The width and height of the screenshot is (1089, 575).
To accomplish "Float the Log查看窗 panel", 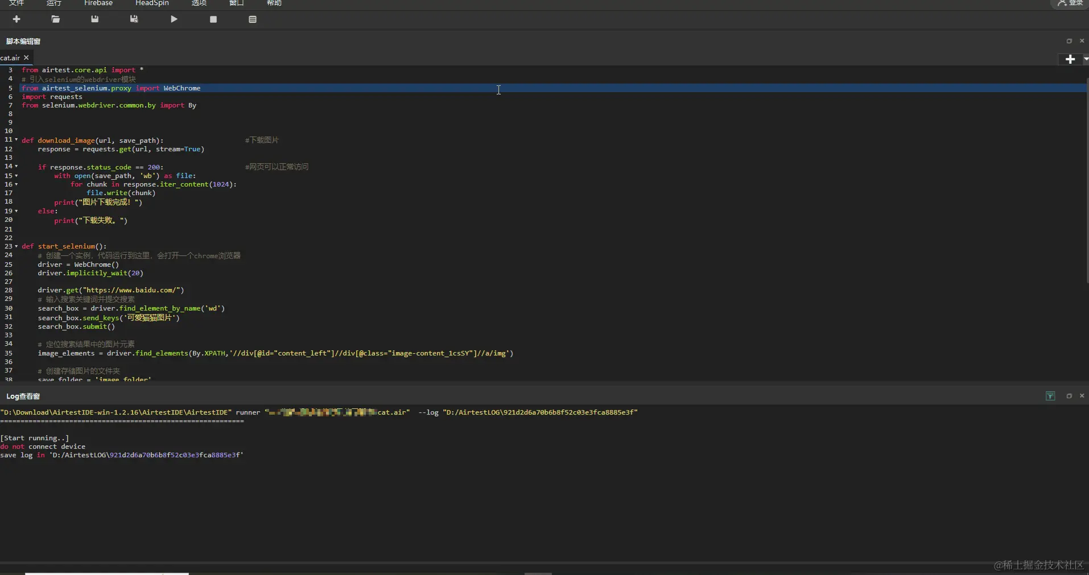I will click(1069, 396).
